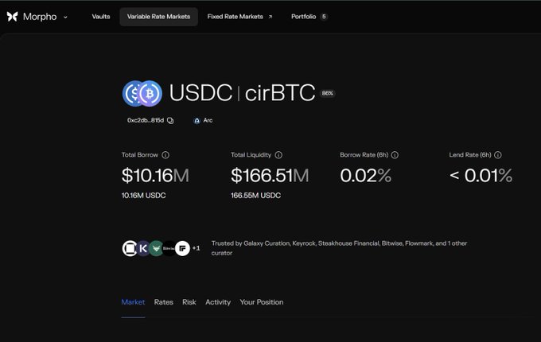This screenshot has width=541, height=342.
Task: Click the 166.55M USDC amount
Action: click(x=255, y=196)
